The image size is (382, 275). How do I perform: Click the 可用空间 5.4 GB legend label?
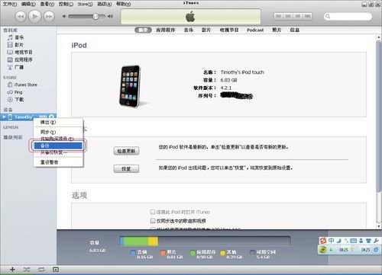(x=266, y=254)
